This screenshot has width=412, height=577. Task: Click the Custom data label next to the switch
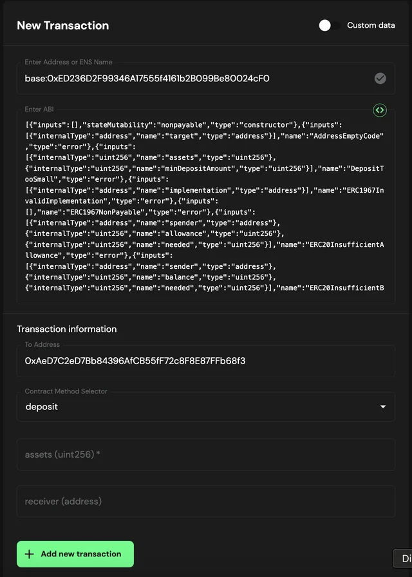point(371,25)
